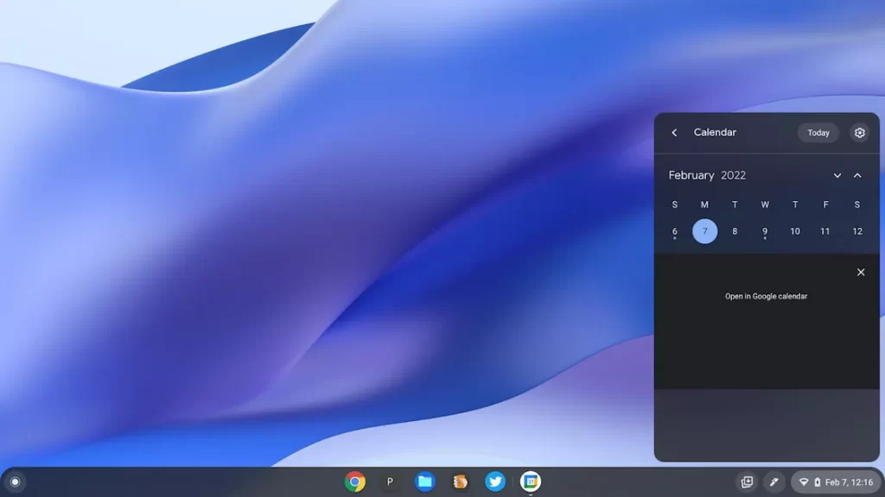
Task: Open the Google Calendar shelf icon
Action: tap(531, 481)
